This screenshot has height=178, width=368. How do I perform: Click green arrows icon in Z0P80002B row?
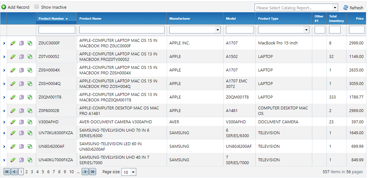pyautogui.click(x=30, y=110)
